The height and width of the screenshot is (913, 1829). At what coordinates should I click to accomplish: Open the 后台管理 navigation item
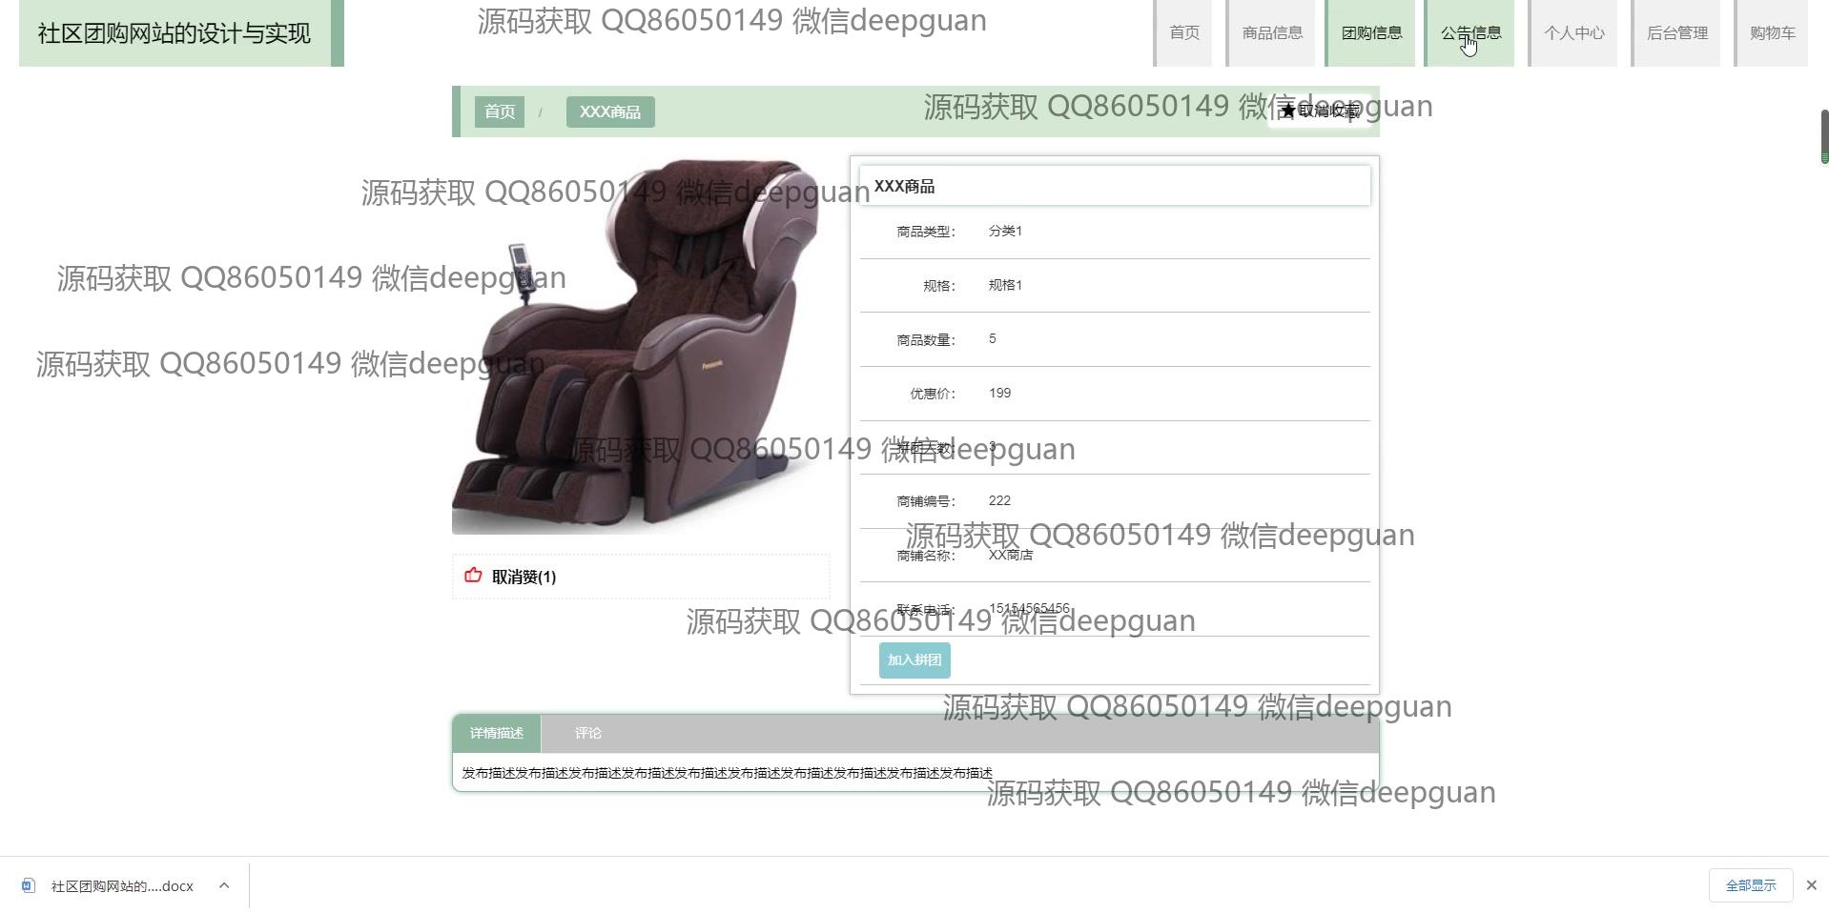[1675, 33]
